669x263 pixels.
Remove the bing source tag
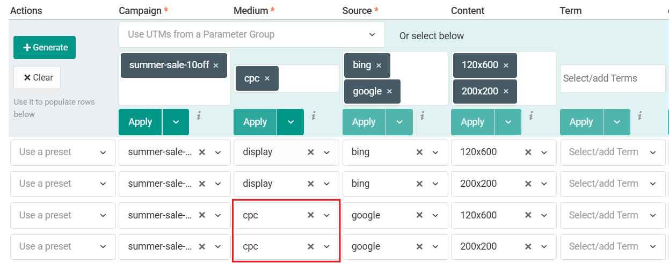[x=379, y=65]
